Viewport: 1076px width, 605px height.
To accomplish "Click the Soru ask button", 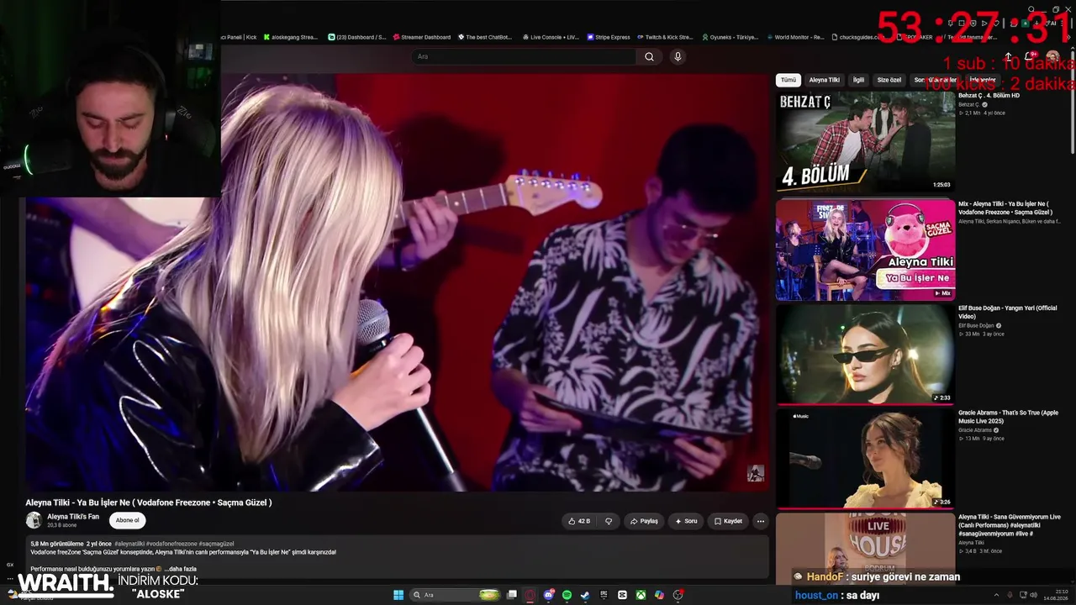I will pos(686,521).
